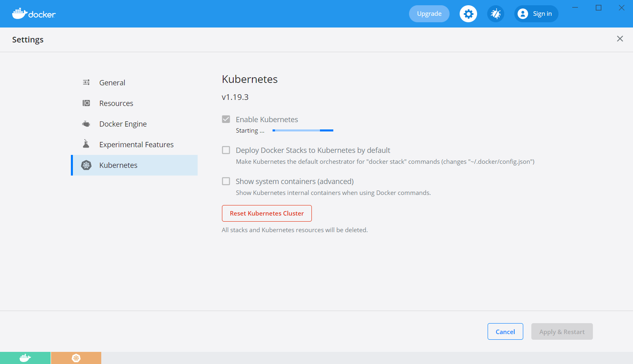Close the Settings panel with the X

click(x=620, y=39)
